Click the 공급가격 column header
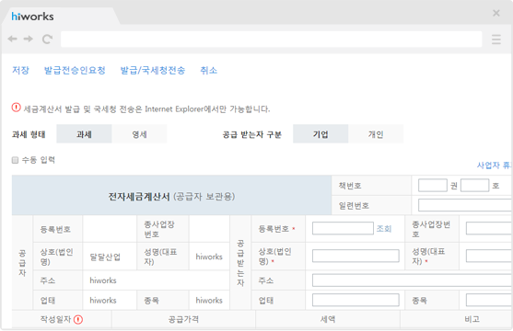The width and height of the screenshot is (513, 331). click(183, 319)
